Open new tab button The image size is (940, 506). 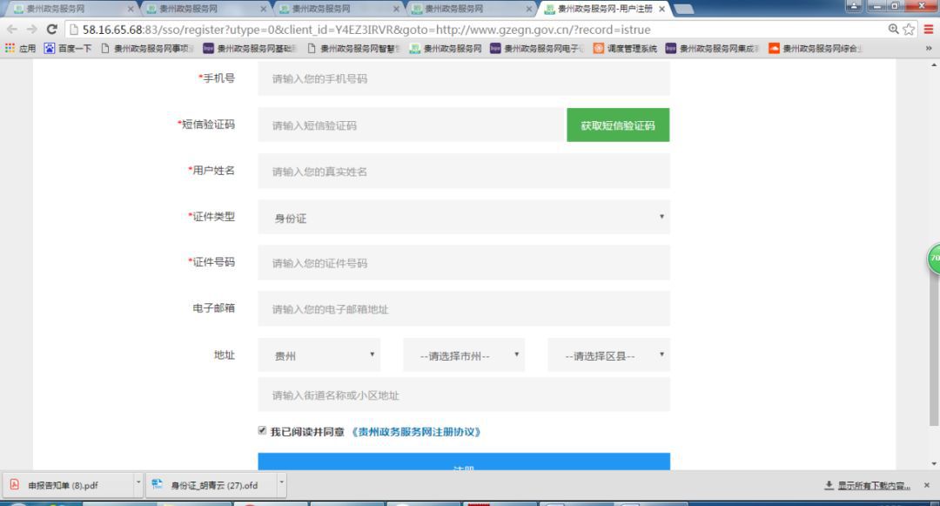683,9
